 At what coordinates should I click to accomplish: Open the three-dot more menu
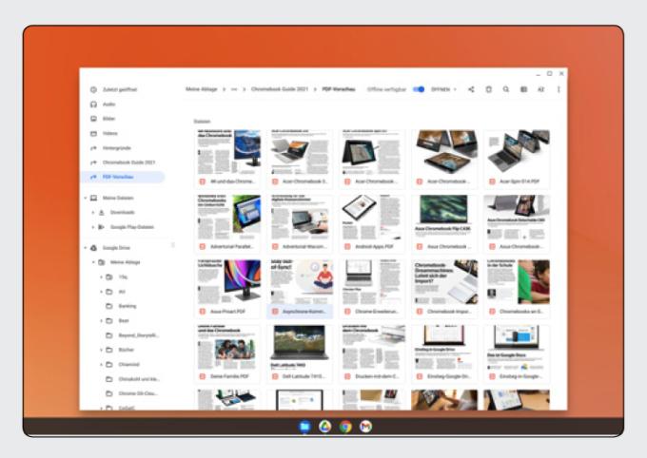pos(559,89)
